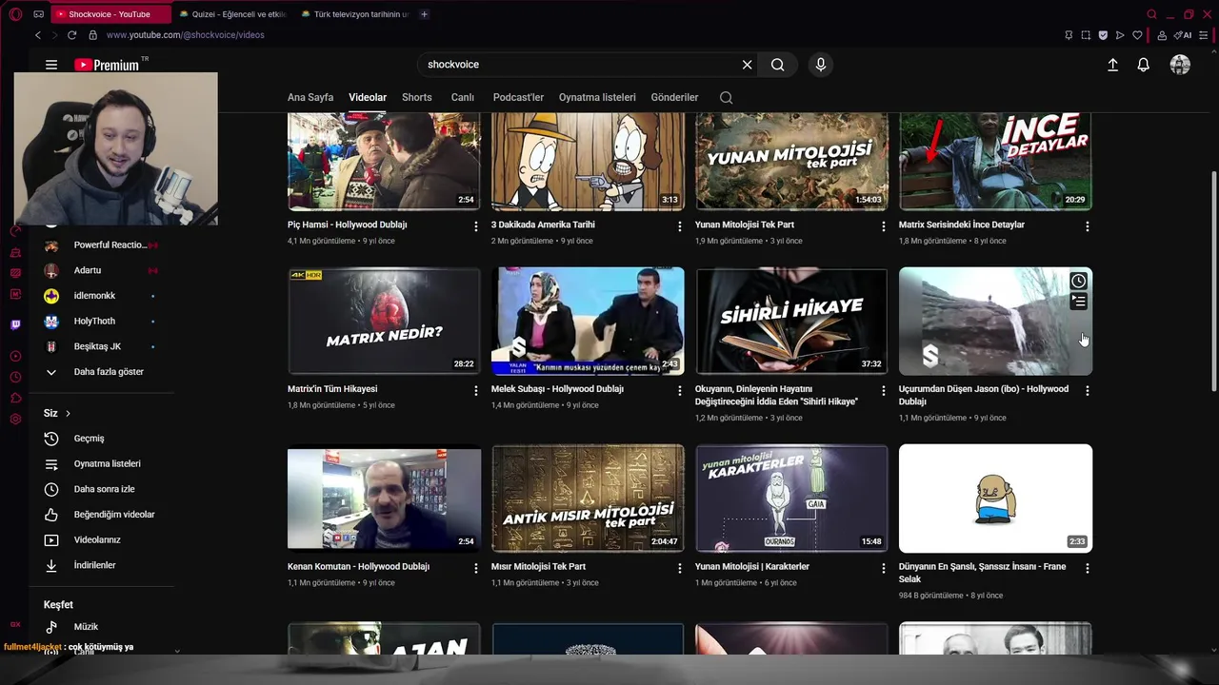Play the Sihirli Hikaye thumbnail video
The width and height of the screenshot is (1219, 685).
(x=791, y=321)
